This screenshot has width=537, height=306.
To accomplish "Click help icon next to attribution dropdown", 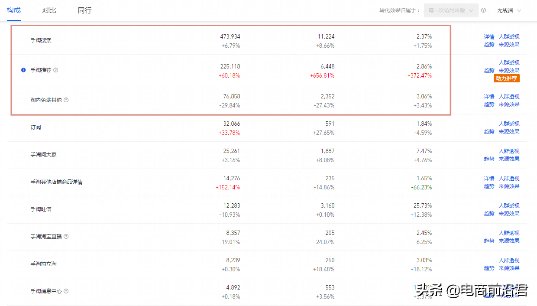I will [x=483, y=10].
